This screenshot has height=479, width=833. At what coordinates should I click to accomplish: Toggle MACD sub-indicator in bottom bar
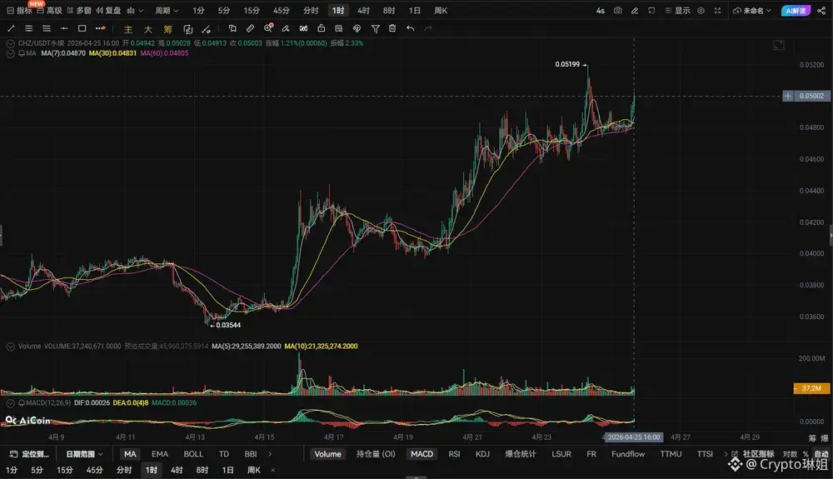click(421, 454)
